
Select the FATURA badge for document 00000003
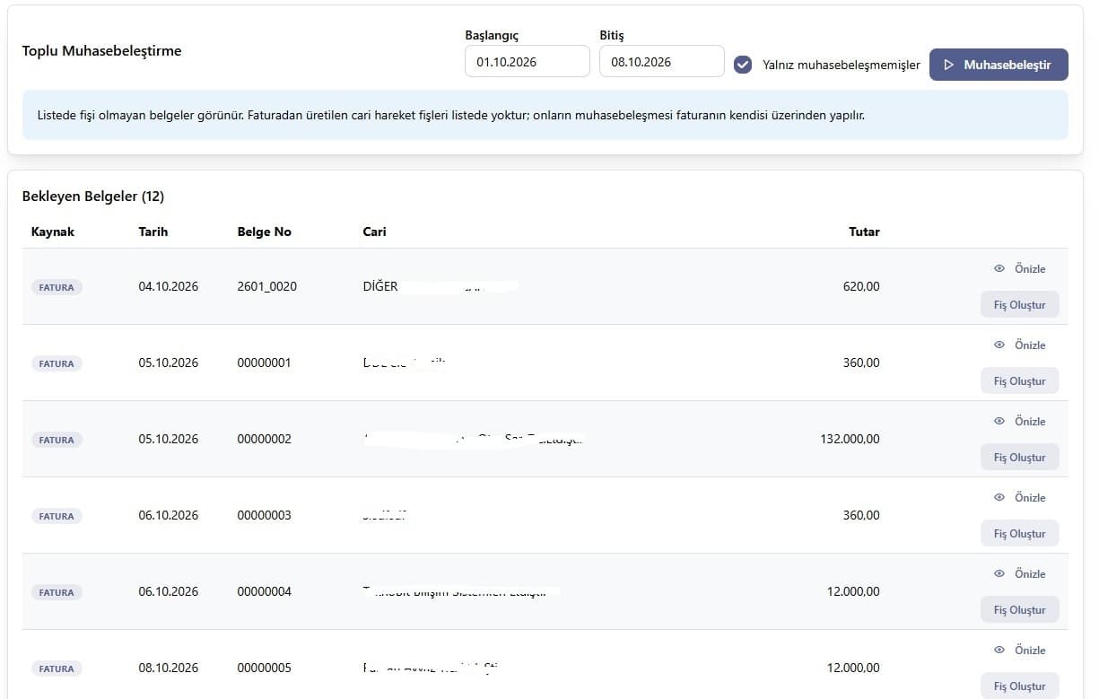tap(57, 516)
